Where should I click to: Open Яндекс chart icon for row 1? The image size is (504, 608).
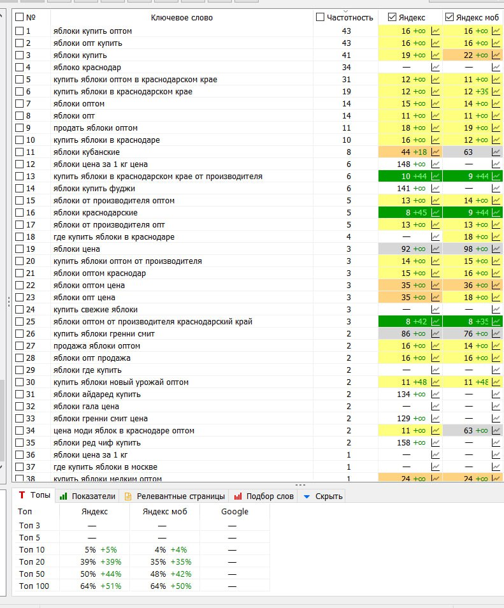(x=436, y=31)
